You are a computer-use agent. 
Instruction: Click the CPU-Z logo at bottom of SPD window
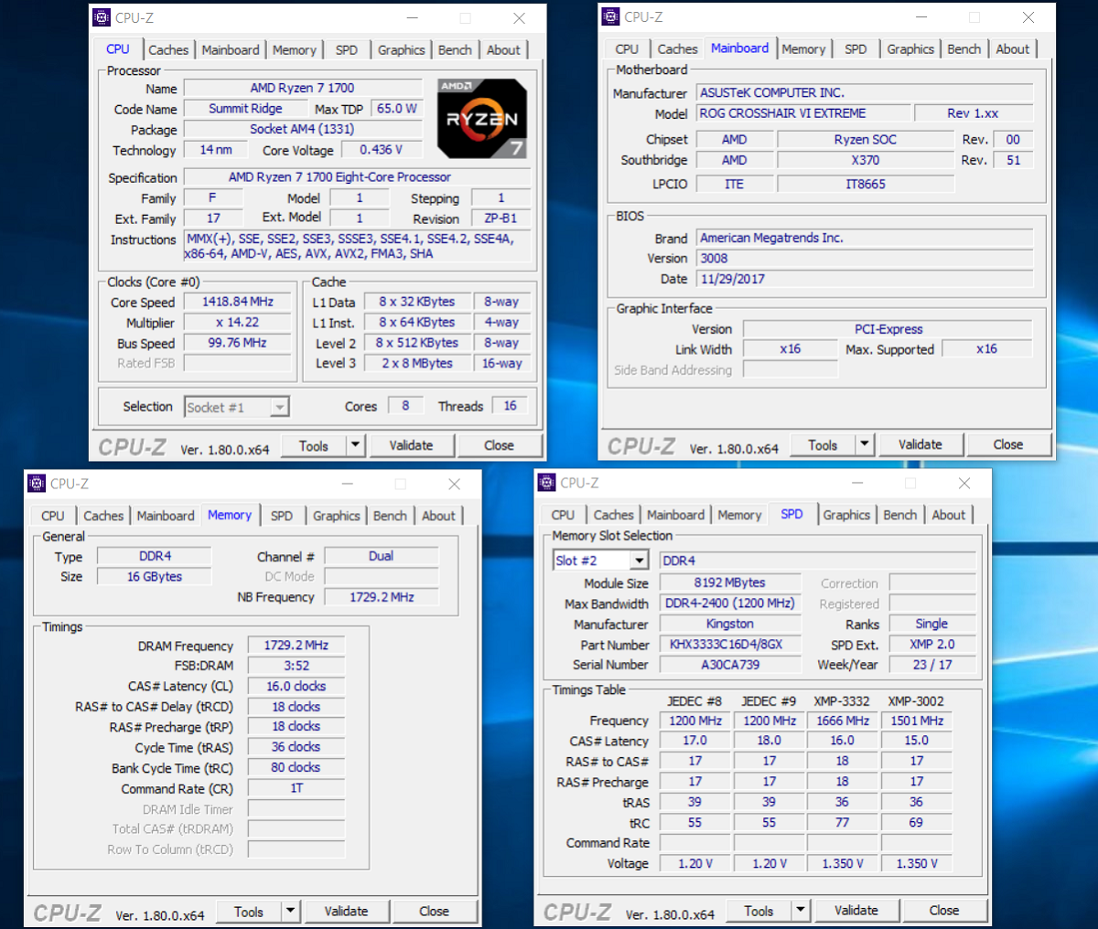tap(580, 911)
